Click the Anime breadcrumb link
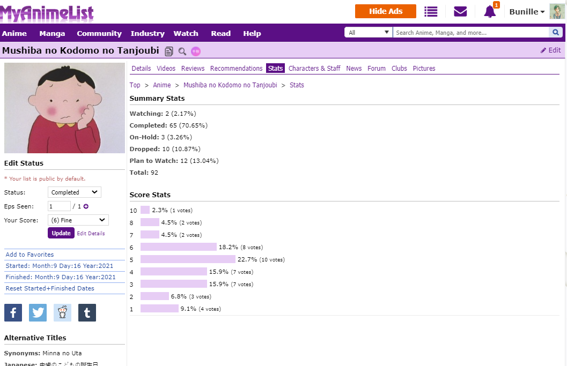Image resolution: width=567 pixels, height=366 pixels. 161,85
